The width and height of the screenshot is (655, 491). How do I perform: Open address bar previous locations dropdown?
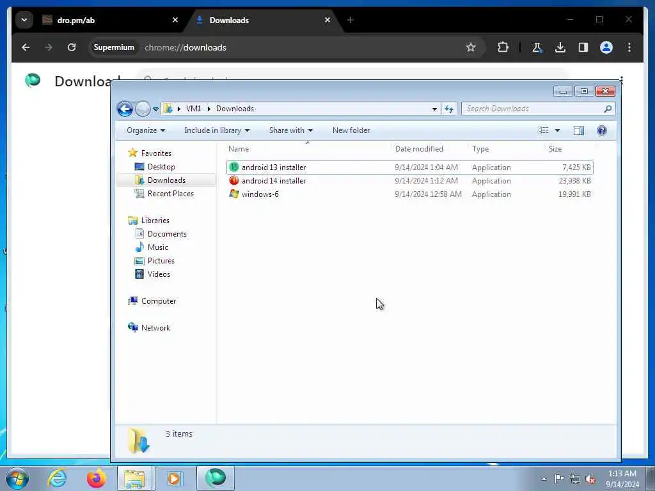point(434,109)
